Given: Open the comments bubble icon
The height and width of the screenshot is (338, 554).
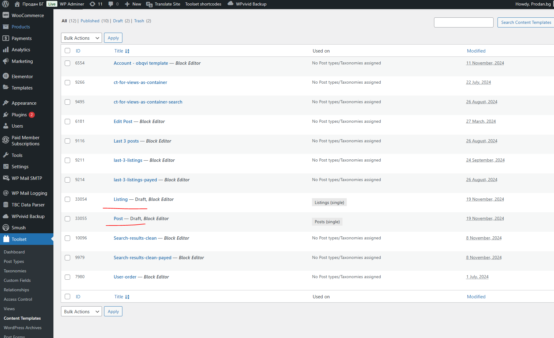Looking at the screenshot, I should 110,4.
